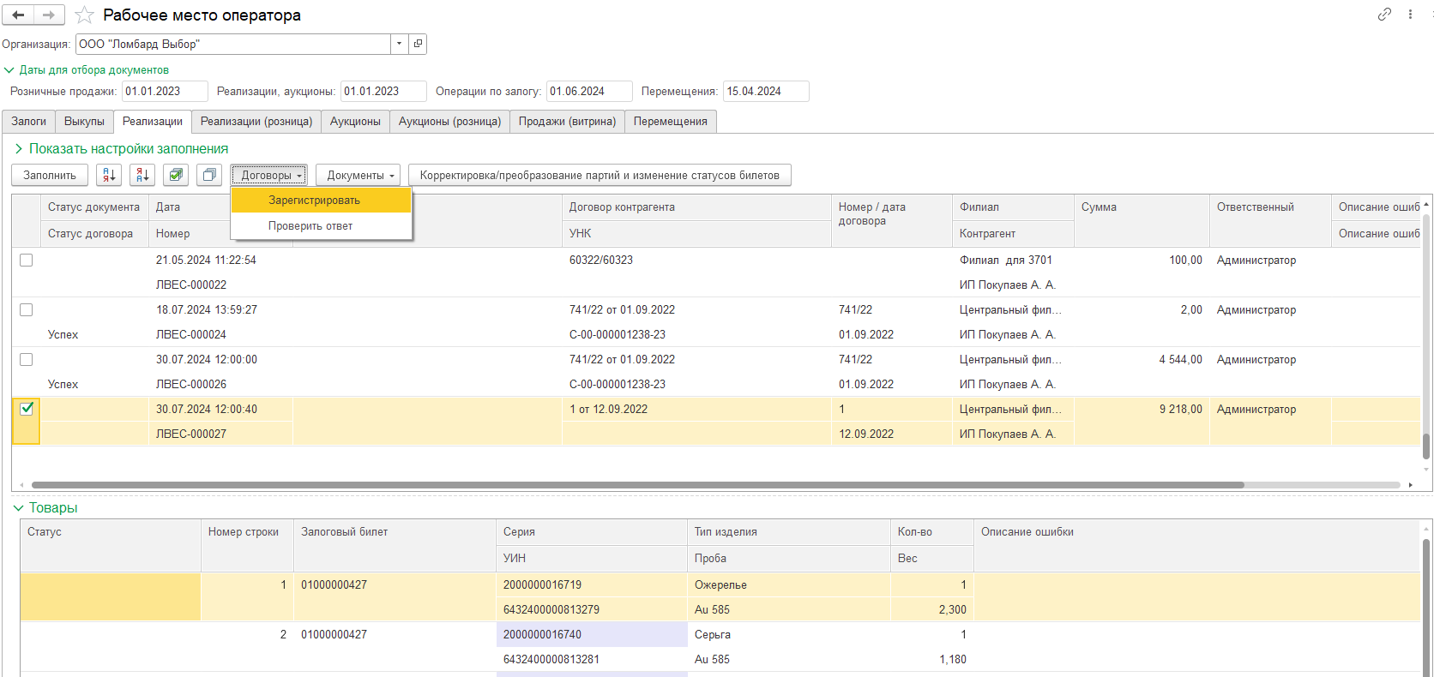Check all rows with green checkboxes icon
The width and height of the screenshot is (1434, 677).
176,175
